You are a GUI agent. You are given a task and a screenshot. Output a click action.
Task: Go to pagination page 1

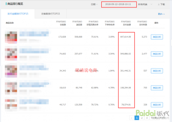tap(137, 118)
